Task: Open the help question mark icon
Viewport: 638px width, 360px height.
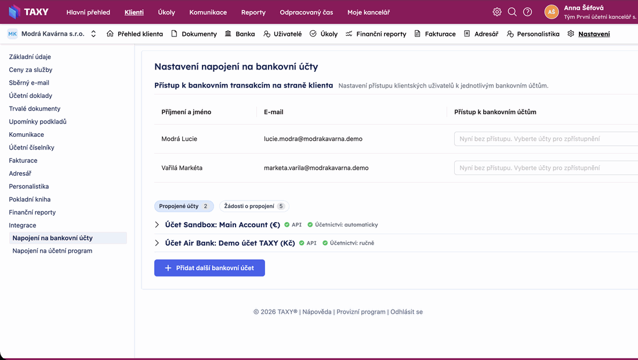Action: (x=527, y=12)
